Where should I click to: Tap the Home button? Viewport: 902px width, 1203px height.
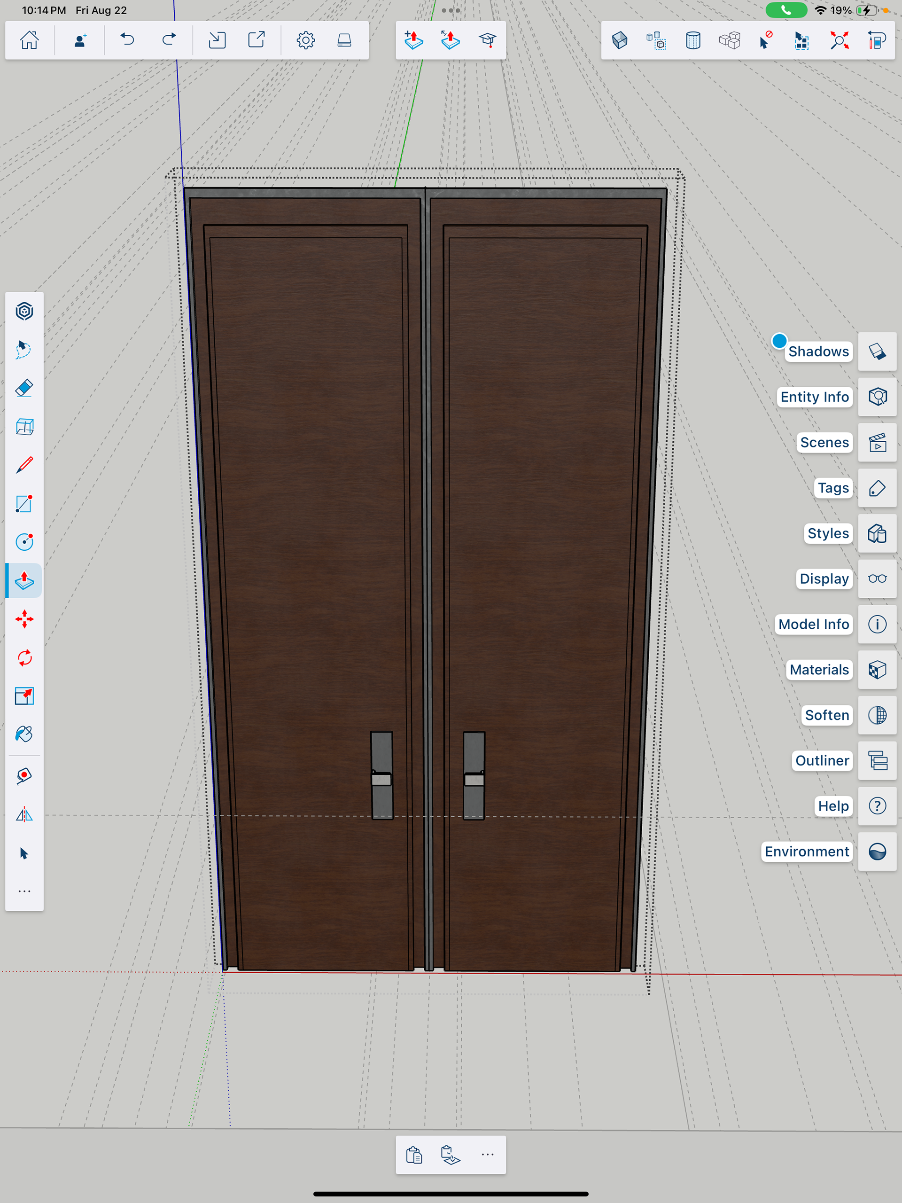(29, 40)
